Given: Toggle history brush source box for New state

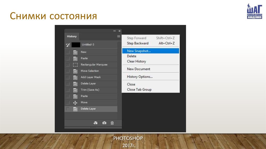Looking at the screenshot, I should pos(68,52).
